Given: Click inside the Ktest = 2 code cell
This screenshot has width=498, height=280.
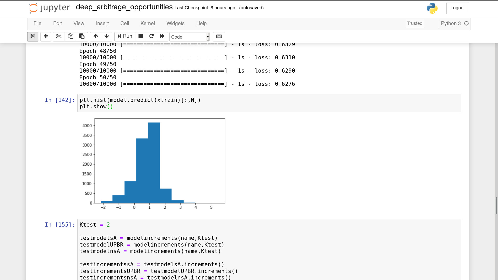Looking at the screenshot, I should 269,249.
